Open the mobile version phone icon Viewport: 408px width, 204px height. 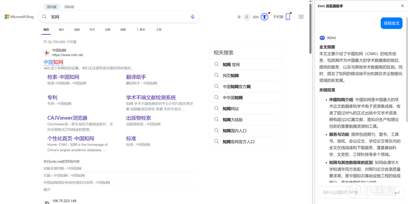(x=288, y=17)
